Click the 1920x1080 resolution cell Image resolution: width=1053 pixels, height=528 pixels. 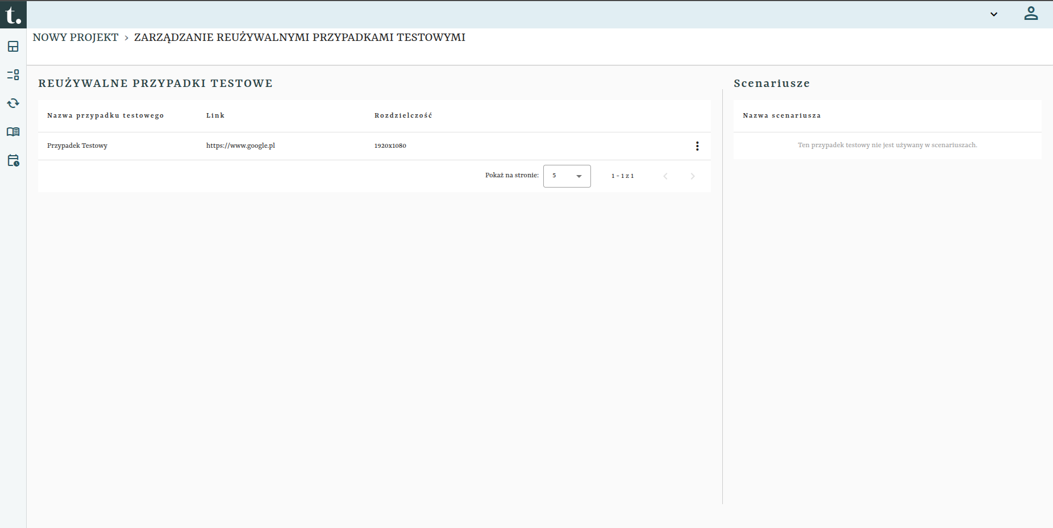click(390, 146)
